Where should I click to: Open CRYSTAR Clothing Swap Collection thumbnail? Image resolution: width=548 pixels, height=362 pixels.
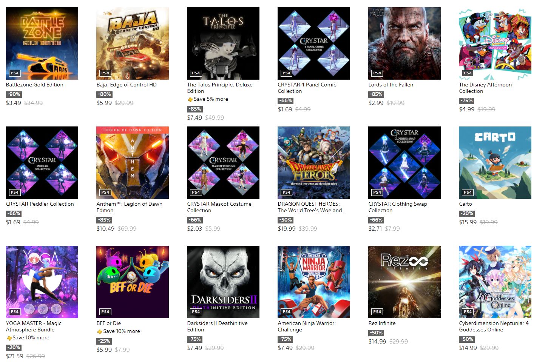pos(404,163)
